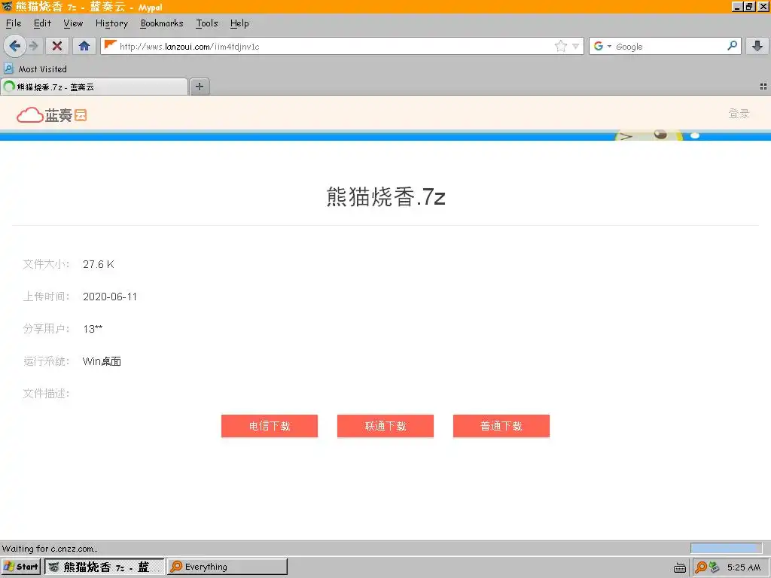
Task: Click the Everything magnifier tray icon
Action: [x=701, y=567]
